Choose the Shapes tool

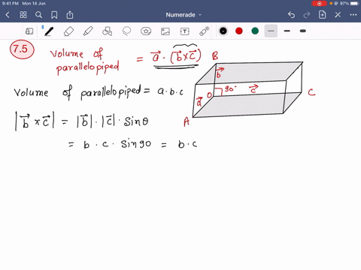point(108,31)
